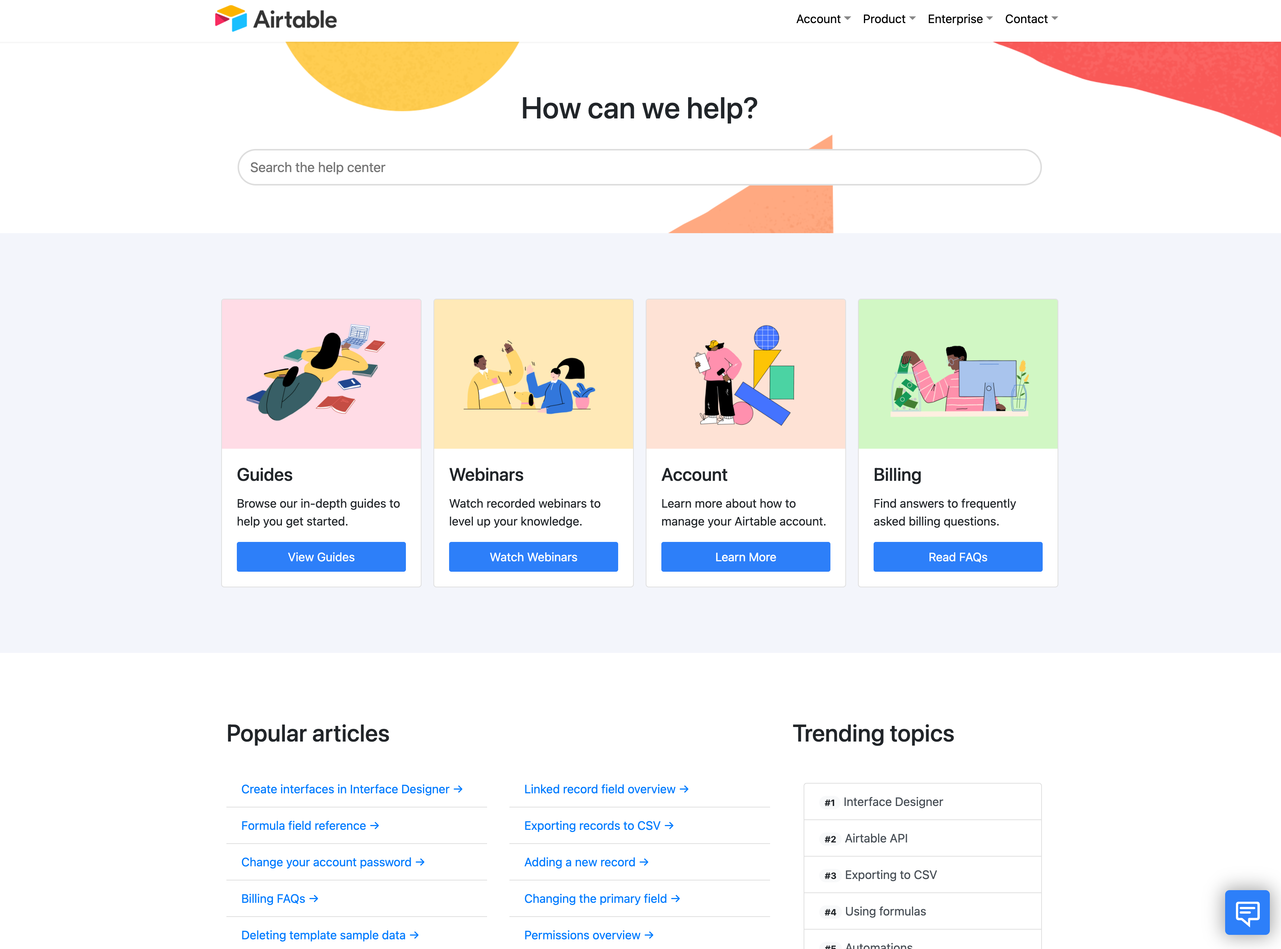
Task: Click the Webinars illustration icon
Action: (x=533, y=374)
